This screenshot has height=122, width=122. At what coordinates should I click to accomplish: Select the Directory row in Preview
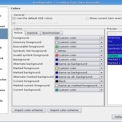tap(115, 38)
